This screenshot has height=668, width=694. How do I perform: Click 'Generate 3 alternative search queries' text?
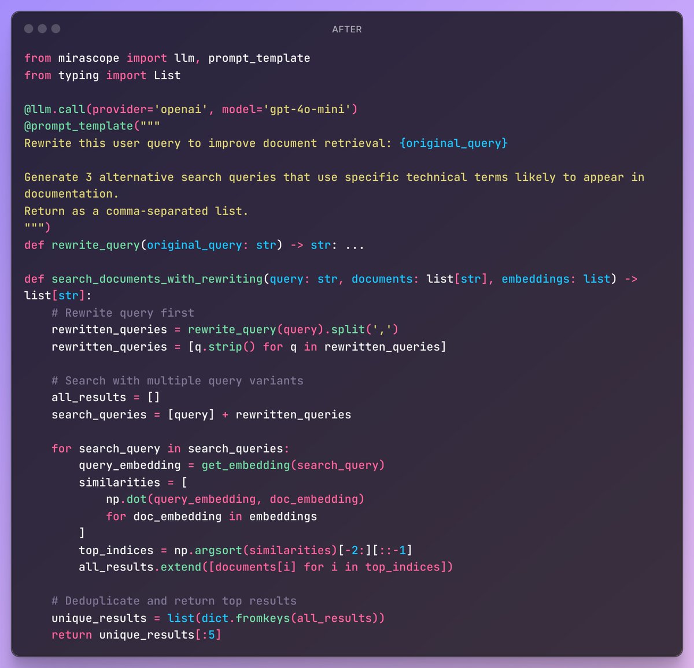(150, 177)
